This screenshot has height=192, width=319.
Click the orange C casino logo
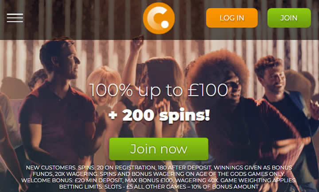(x=159, y=18)
